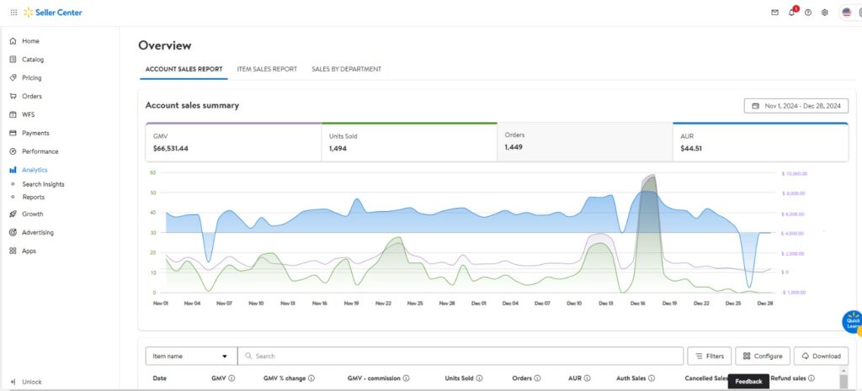Click the info icon beside GMV column
The image size is (862, 391).
[x=231, y=378]
